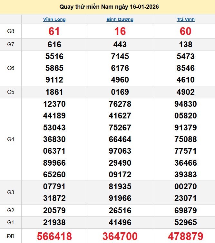Click the special prize number 566418
The image size is (215, 243).
54,236
